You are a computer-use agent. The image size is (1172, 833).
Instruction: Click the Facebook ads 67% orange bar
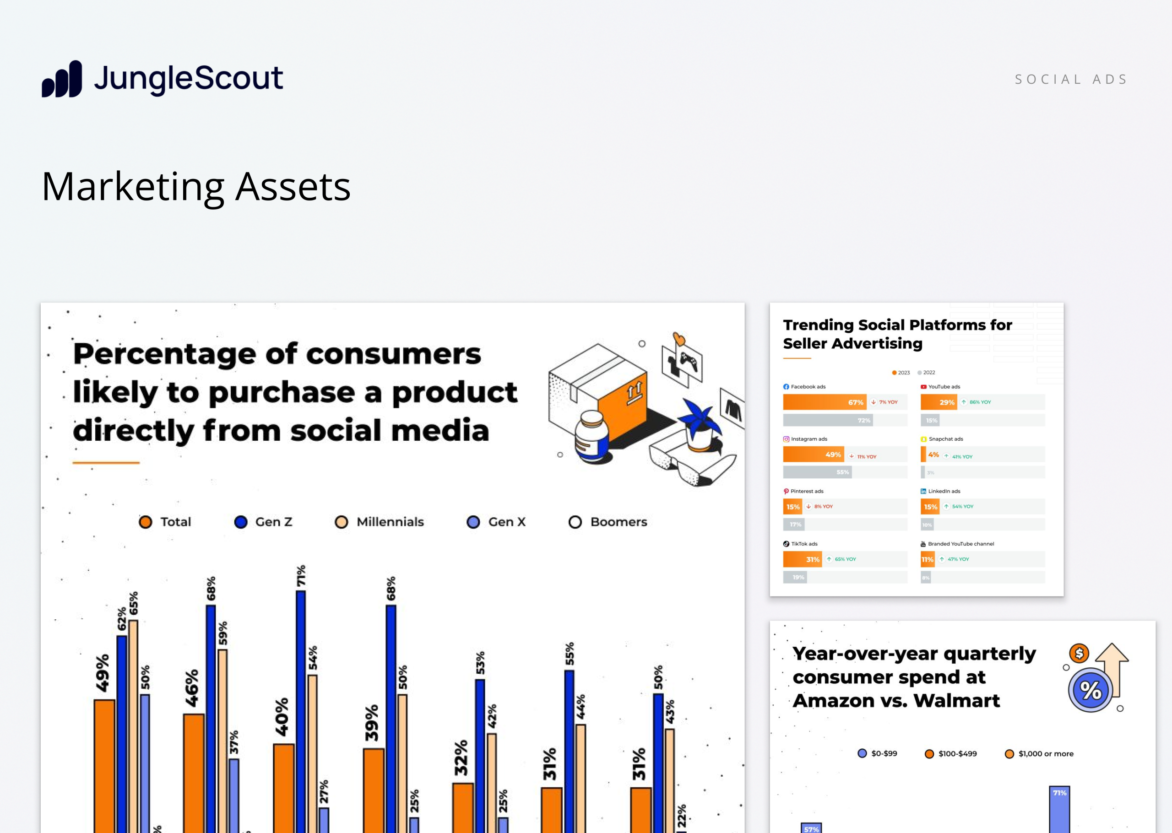click(x=824, y=402)
